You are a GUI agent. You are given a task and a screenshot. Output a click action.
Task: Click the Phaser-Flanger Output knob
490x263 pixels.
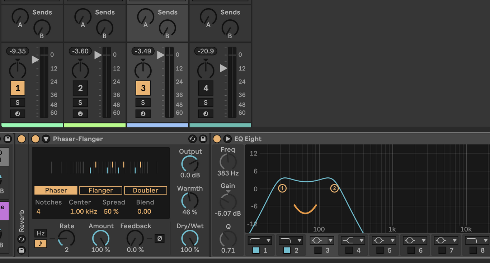coord(190,164)
